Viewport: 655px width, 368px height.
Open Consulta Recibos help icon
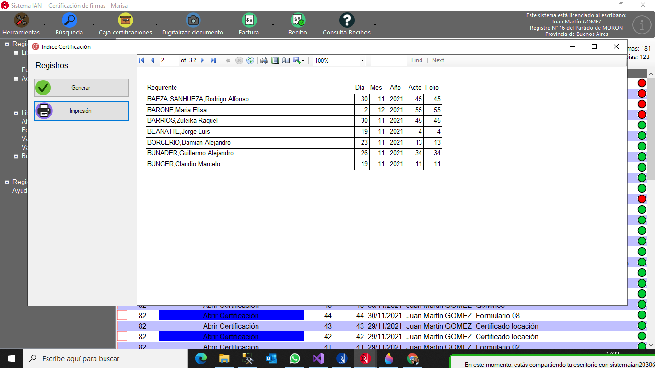click(347, 21)
